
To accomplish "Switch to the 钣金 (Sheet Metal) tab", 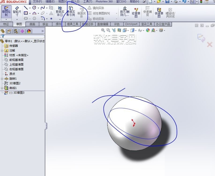I will (45, 24).
